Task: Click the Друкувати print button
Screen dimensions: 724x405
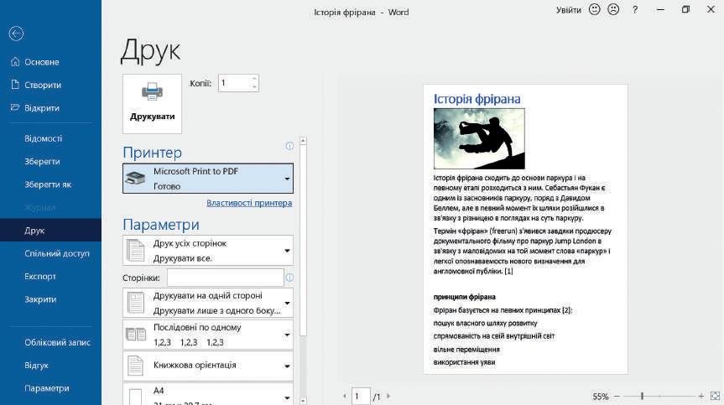Action: (x=153, y=104)
